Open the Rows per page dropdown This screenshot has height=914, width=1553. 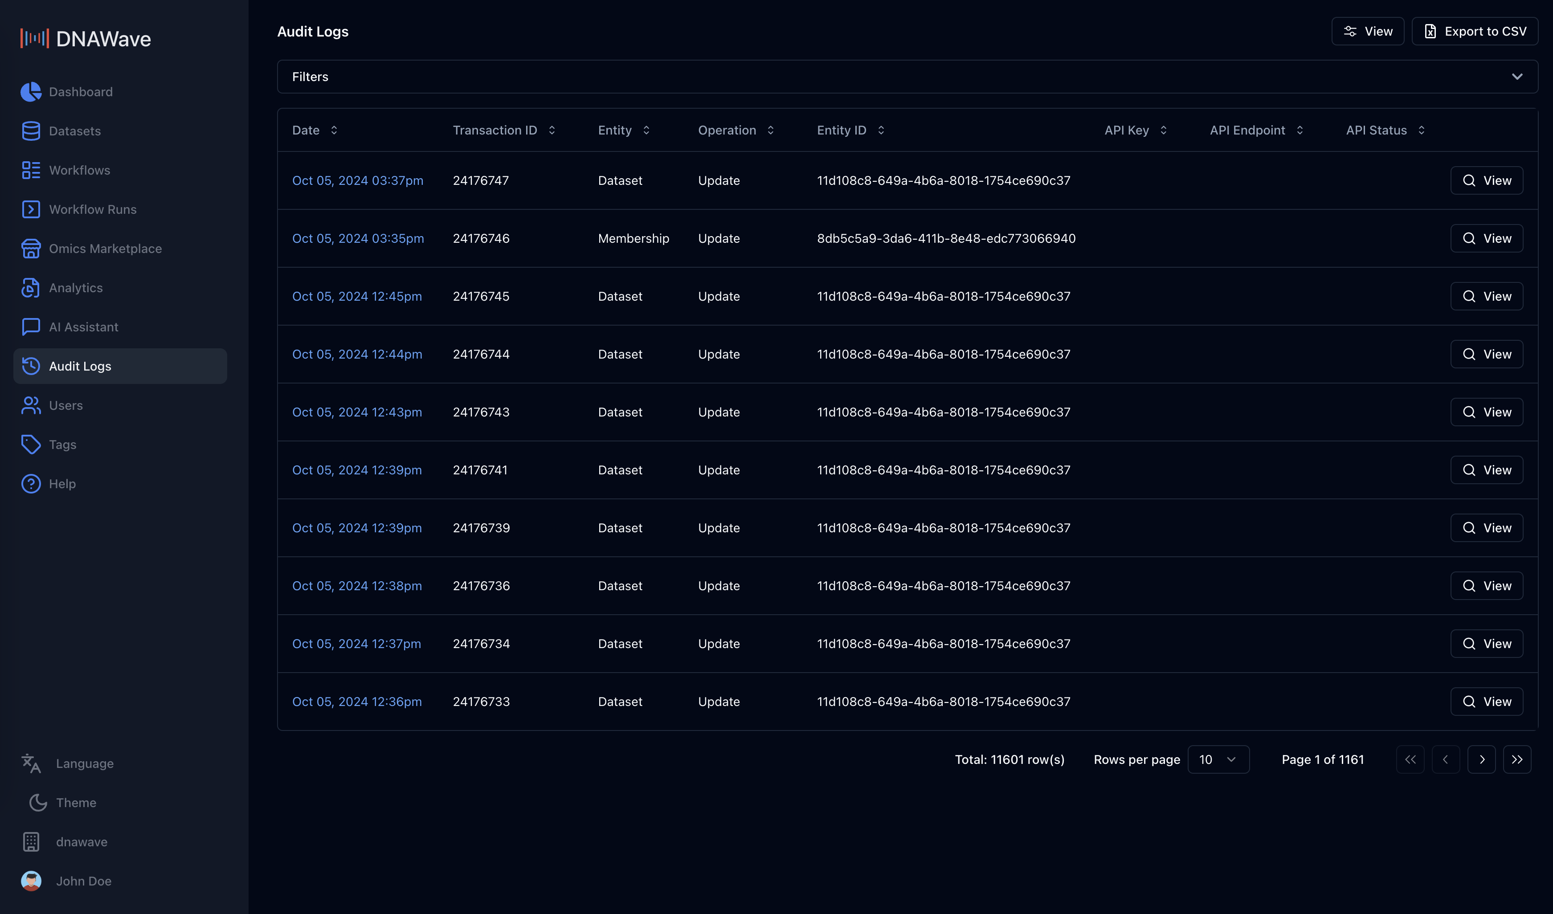tap(1218, 759)
